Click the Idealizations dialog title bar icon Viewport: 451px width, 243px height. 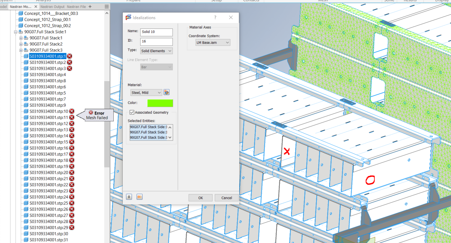(128, 17)
